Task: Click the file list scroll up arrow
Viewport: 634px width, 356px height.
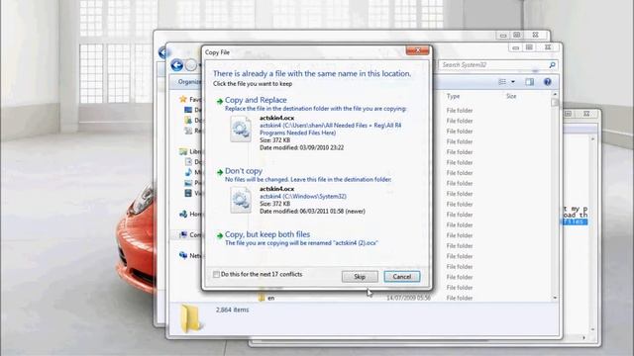Action: 555,94
